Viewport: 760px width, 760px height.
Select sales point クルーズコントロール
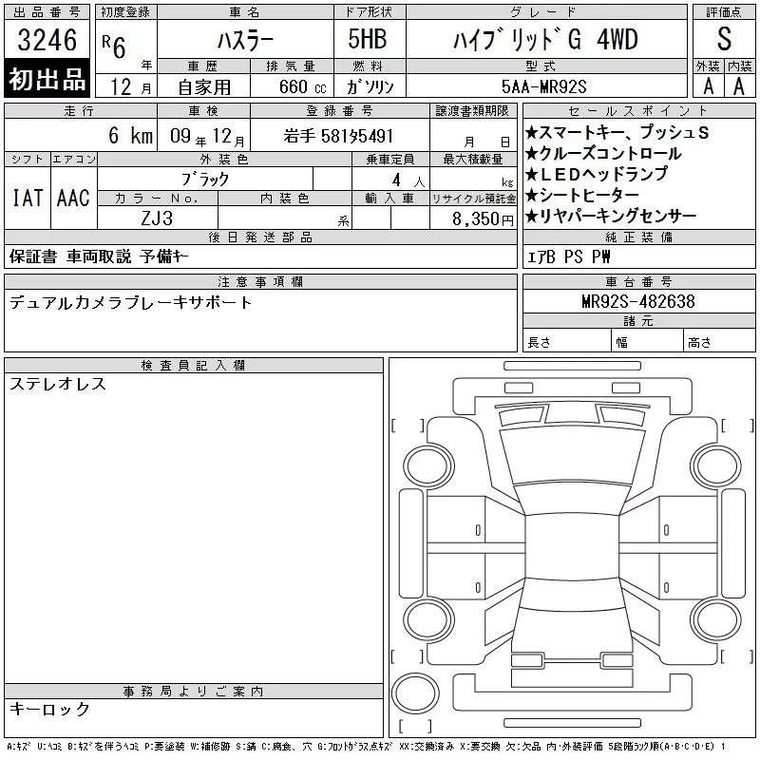(603, 153)
